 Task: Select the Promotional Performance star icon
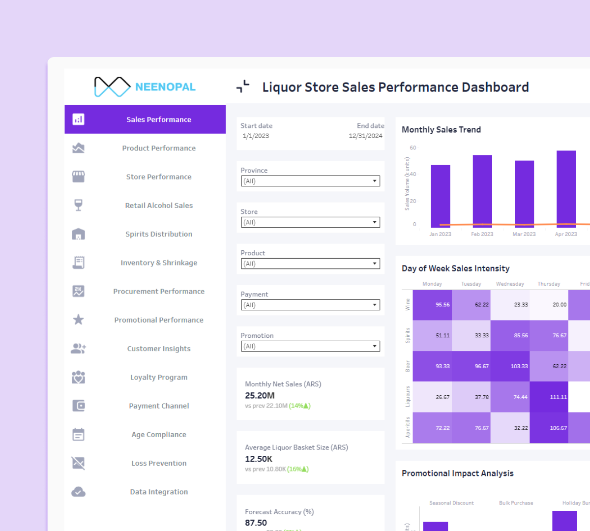[78, 320]
